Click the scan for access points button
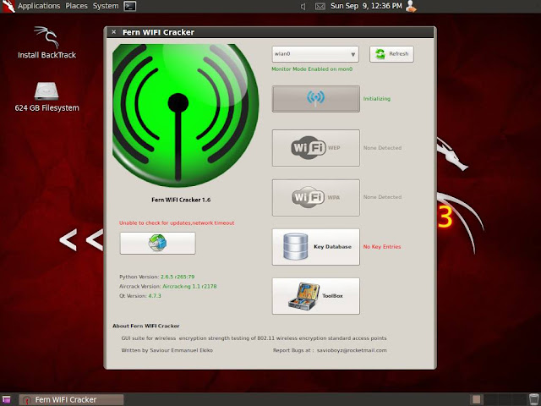 click(315, 99)
